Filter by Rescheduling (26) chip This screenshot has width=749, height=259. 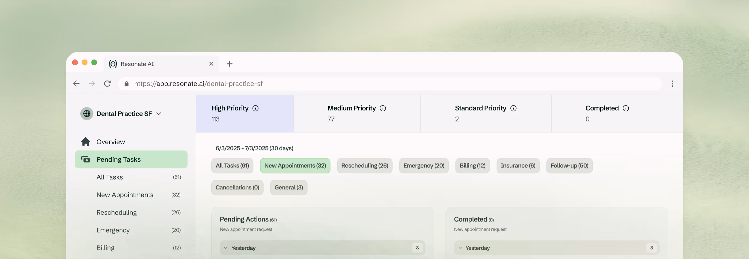click(x=365, y=166)
